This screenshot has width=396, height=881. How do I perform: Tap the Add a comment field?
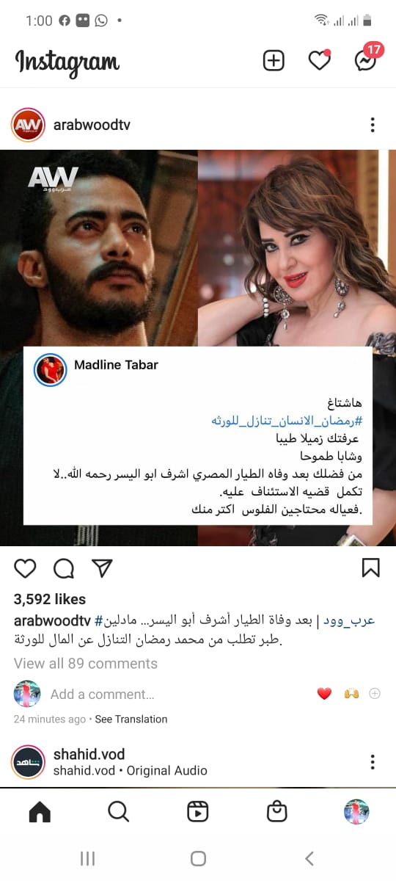click(102, 695)
